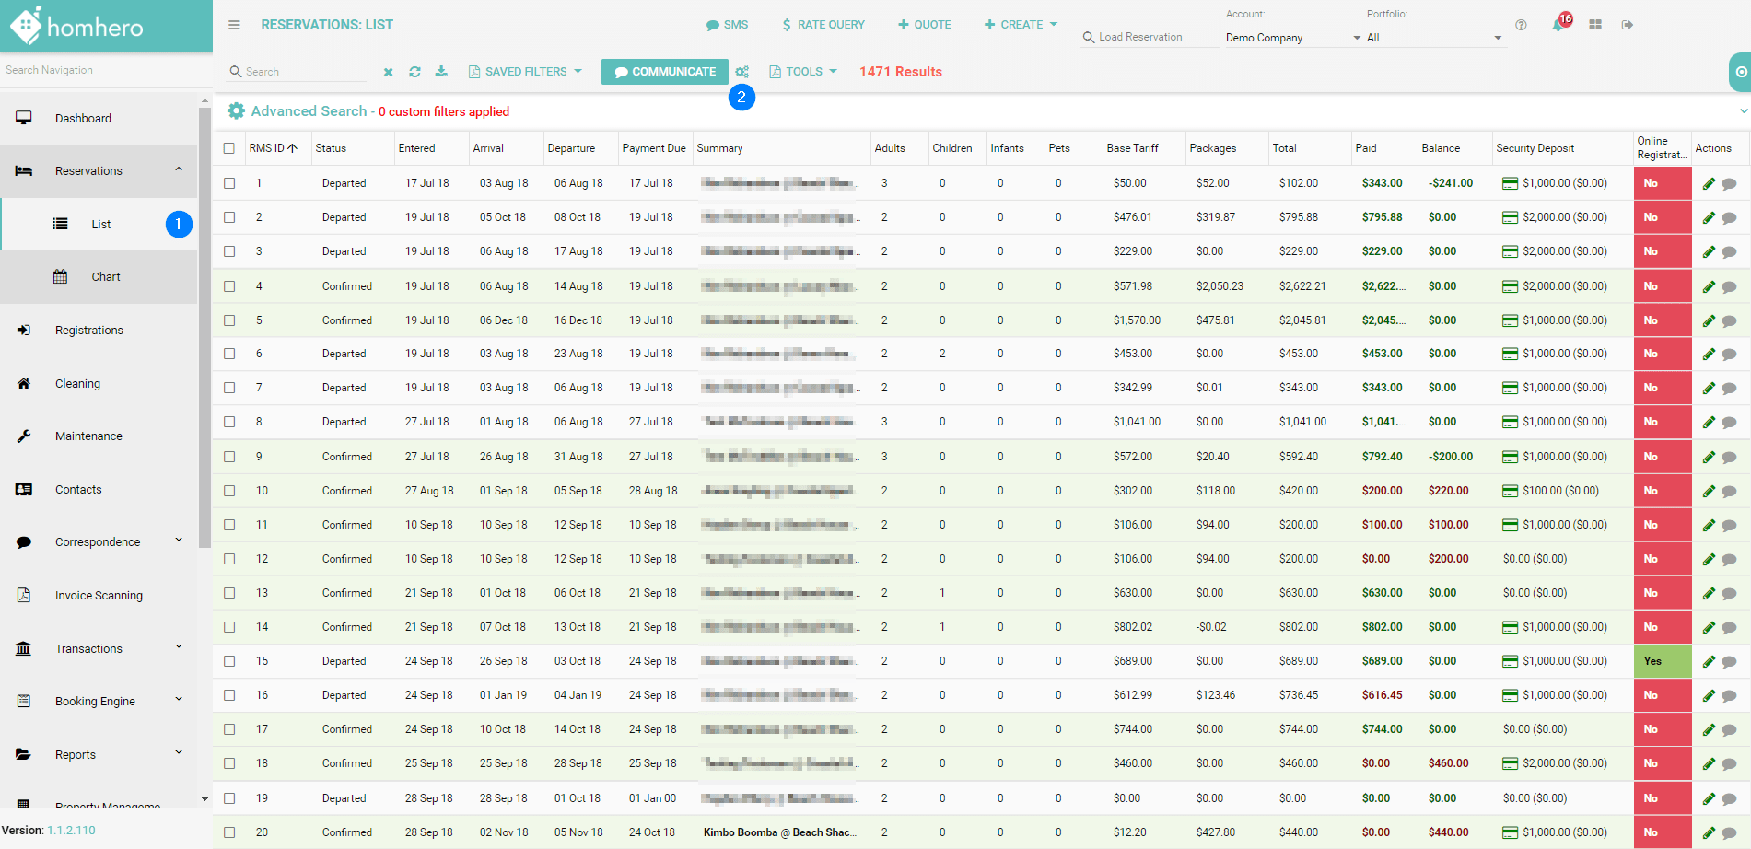Viewport: 1751px width, 849px height.
Task: Click the Communicate button
Action: [x=664, y=71]
